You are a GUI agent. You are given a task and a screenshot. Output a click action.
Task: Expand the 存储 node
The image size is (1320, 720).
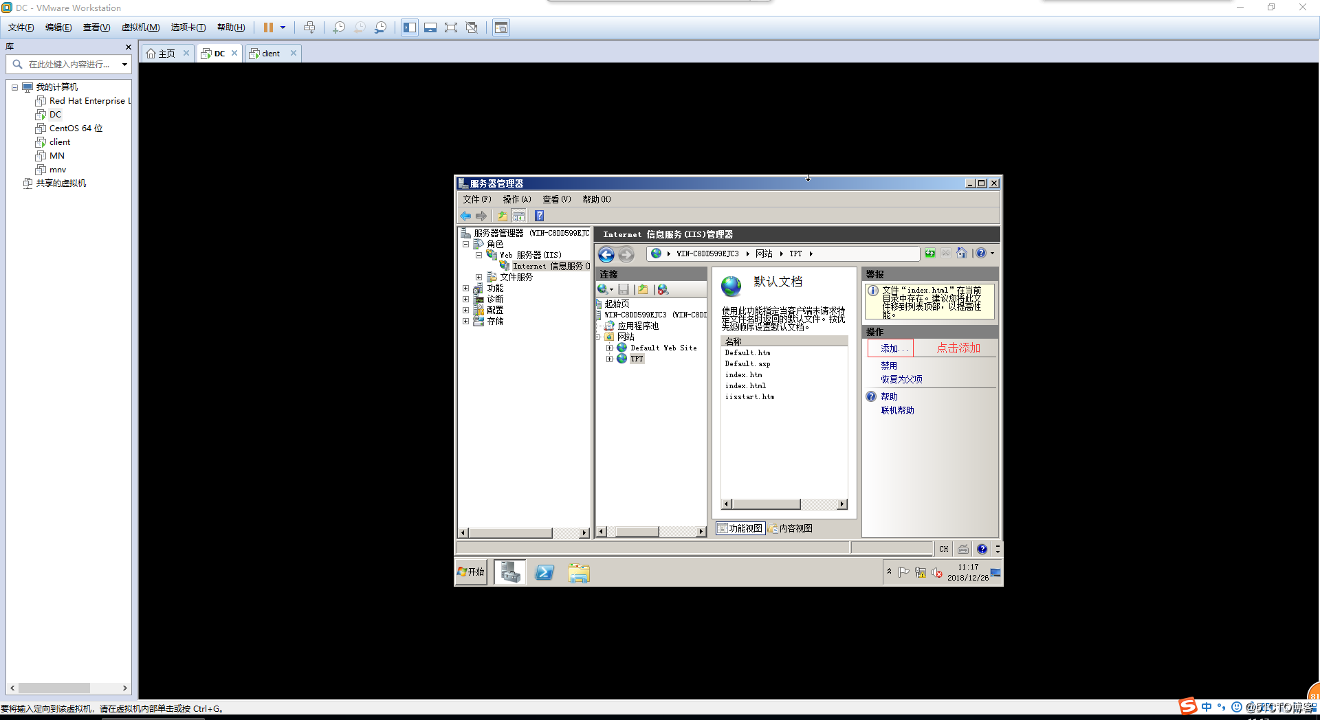[x=465, y=322]
